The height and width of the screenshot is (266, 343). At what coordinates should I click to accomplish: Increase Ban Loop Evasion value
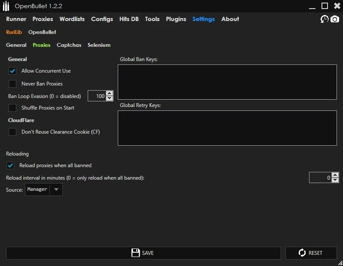(109, 93)
